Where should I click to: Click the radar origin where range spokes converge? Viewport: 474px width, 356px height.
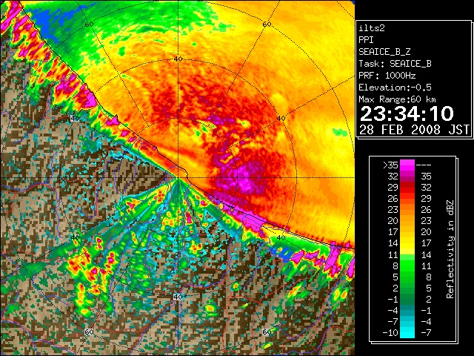(178, 178)
